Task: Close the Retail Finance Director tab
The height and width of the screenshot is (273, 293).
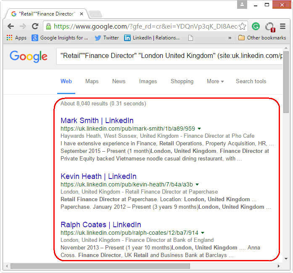Action: (x=82, y=14)
